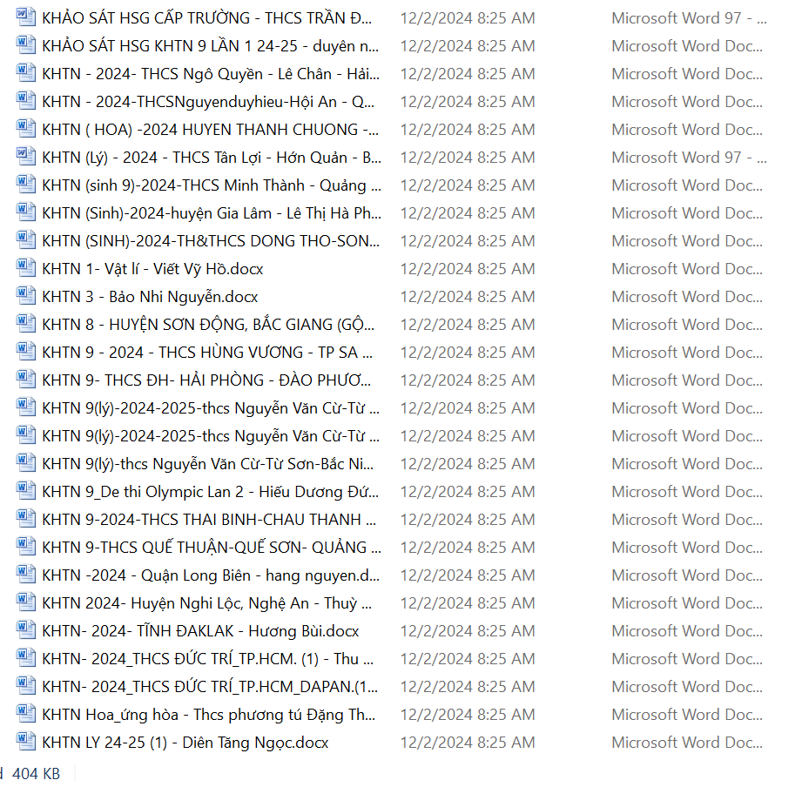Click the Word icon beside KHTN (Lý) - 2024 Tân Lợi
Image resolution: width=802 pixels, height=787 pixels.
click(26, 157)
